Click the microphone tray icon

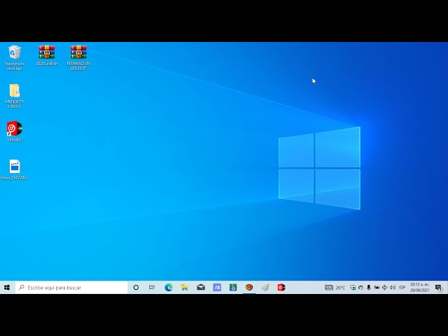tap(369, 288)
